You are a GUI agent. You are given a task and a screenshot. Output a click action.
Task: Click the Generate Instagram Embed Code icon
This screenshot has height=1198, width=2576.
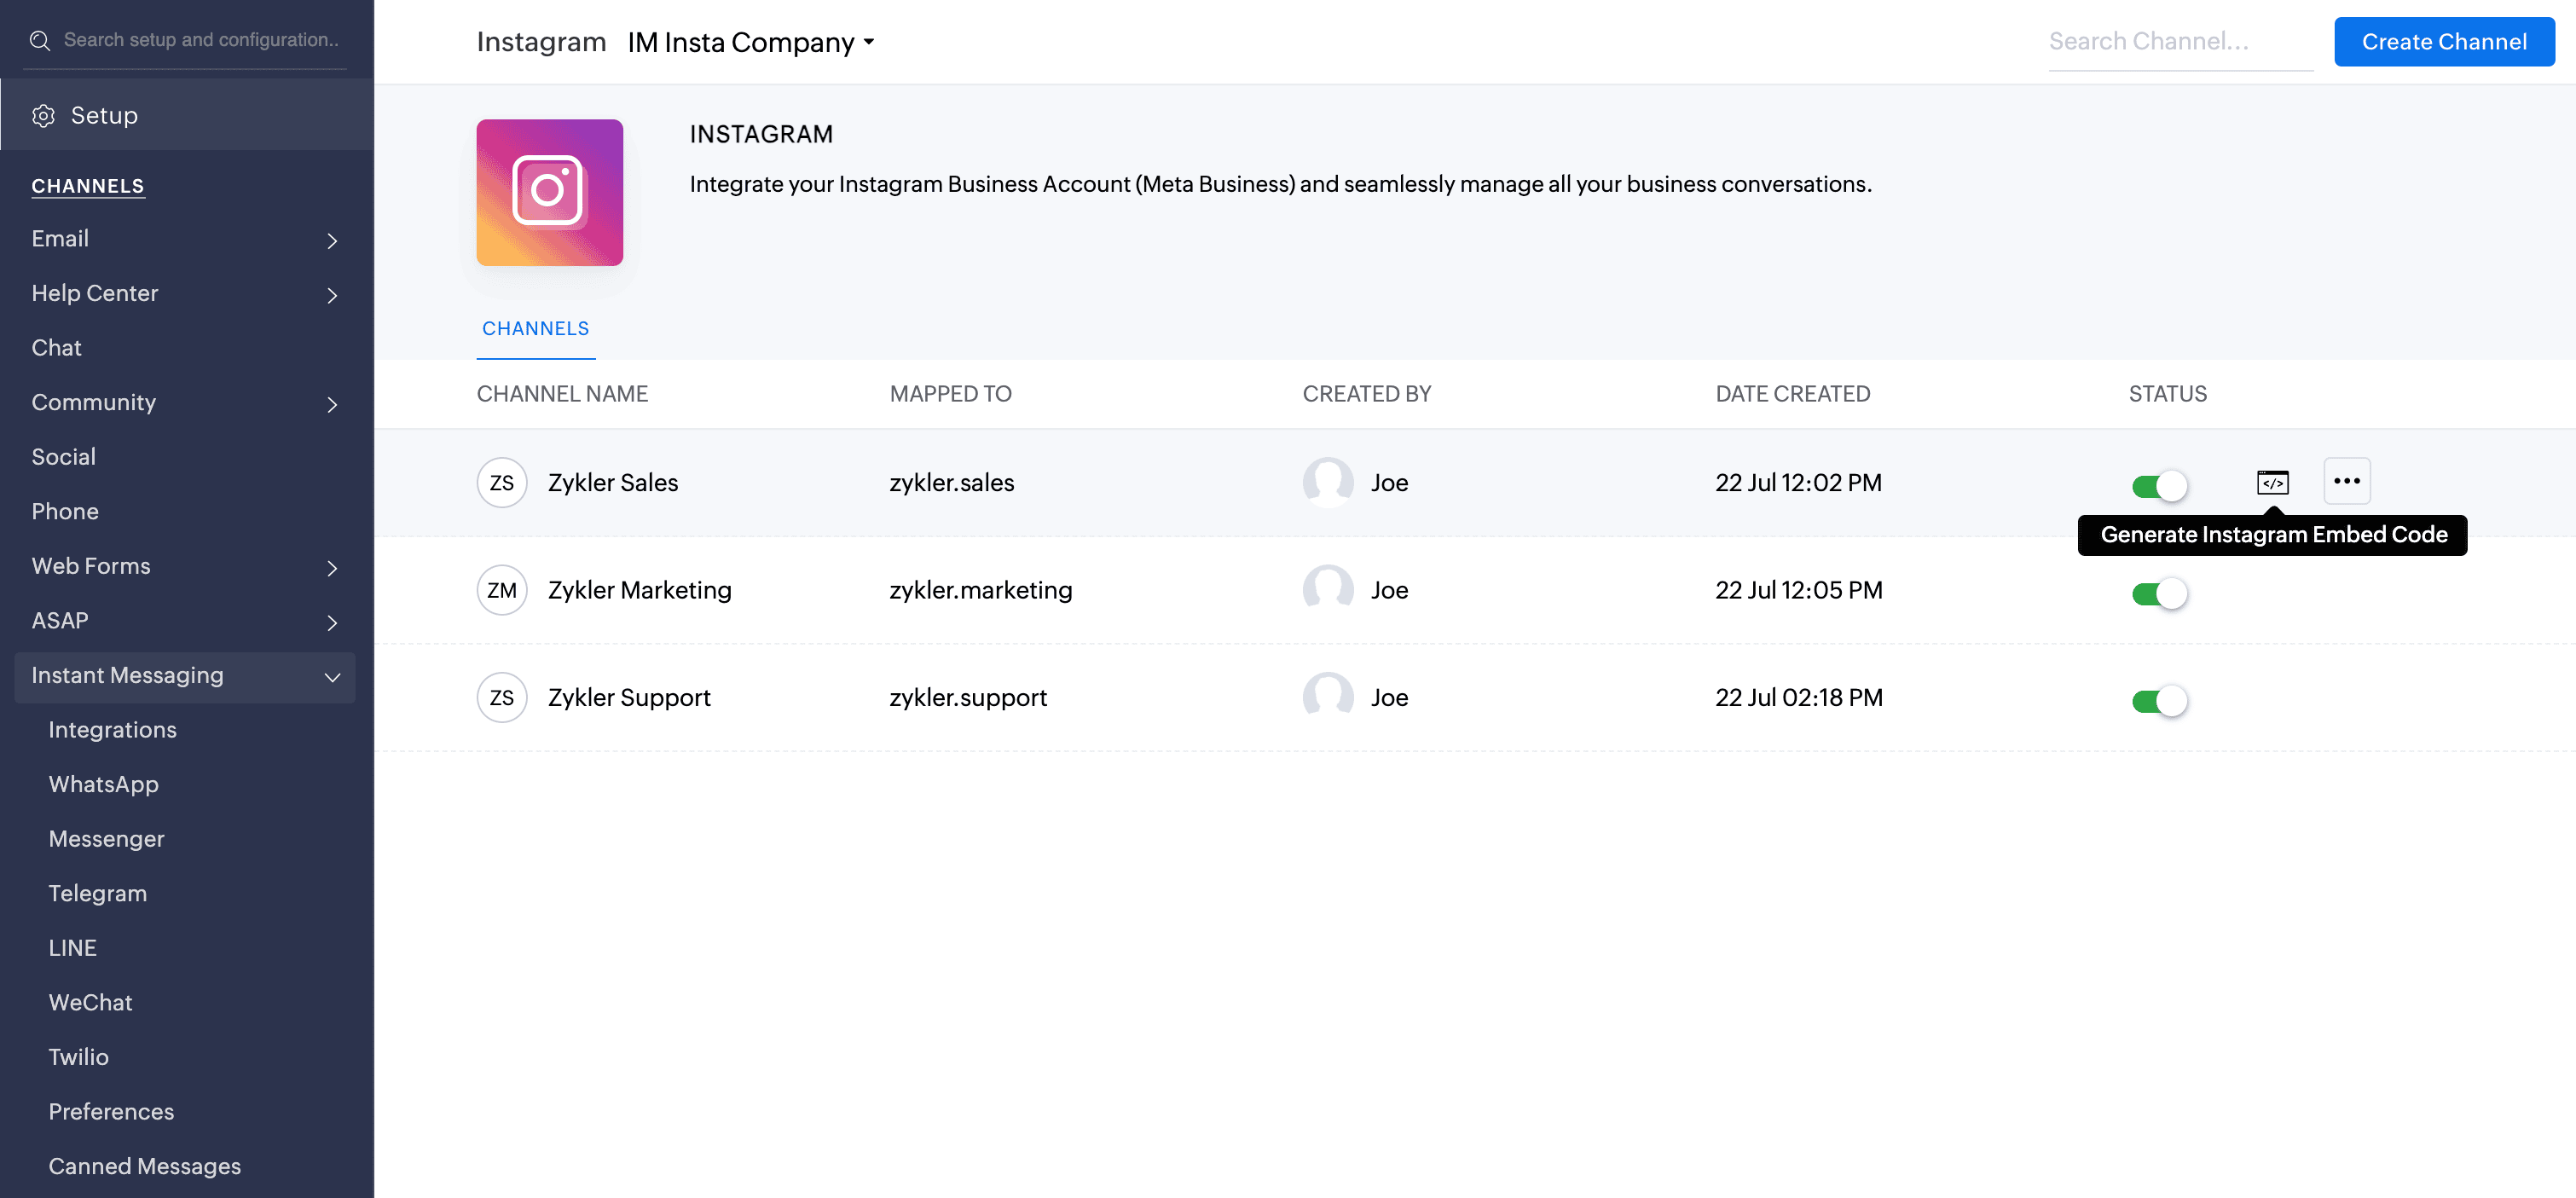tap(2272, 483)
